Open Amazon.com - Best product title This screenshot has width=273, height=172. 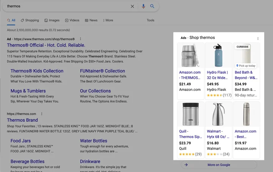[x=245, y=134]
